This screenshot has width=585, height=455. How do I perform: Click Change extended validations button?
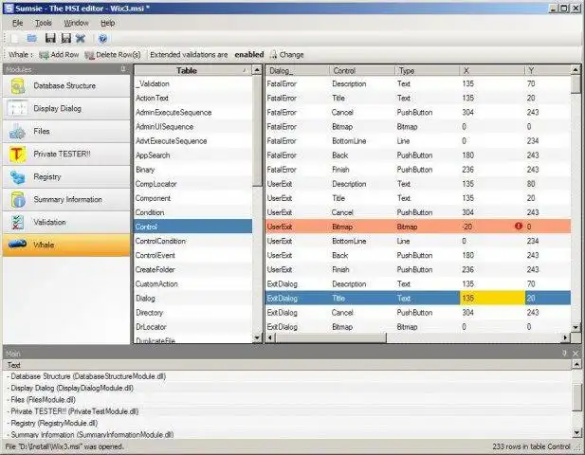pos(286,55)
